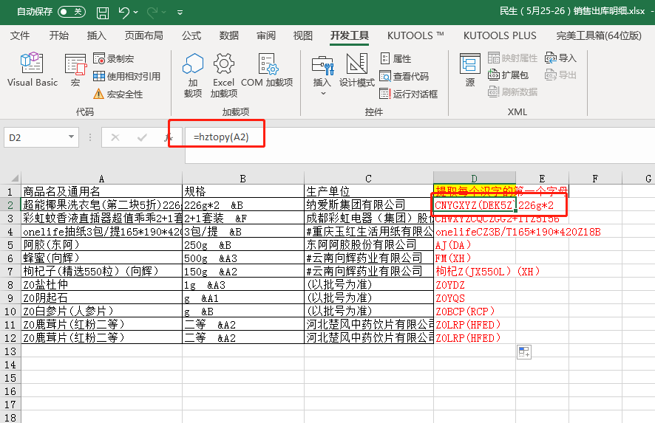Switch to Page Layout (页面布局) tab
Image resolution: width=655 pixels, height=423 pixels.
pos(143,36)
